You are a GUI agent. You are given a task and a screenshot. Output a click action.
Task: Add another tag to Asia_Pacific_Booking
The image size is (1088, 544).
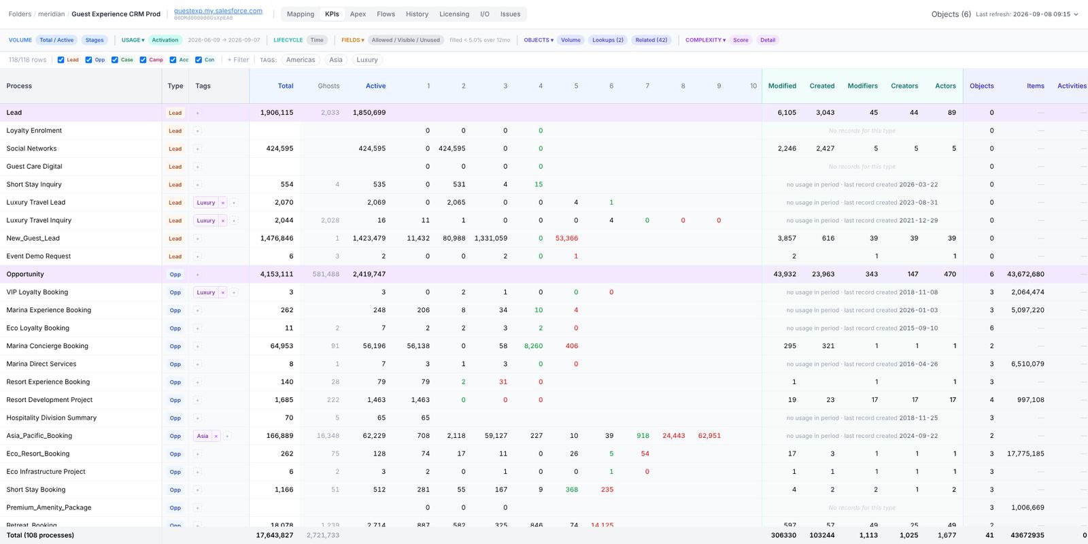(227, 436)
